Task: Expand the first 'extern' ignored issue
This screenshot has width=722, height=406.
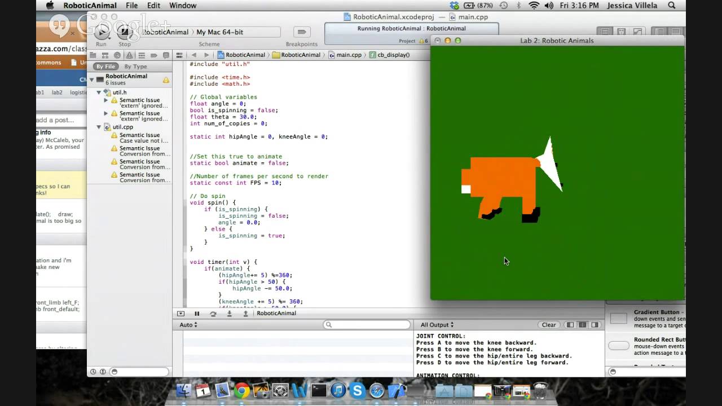Action: (105, 100)
